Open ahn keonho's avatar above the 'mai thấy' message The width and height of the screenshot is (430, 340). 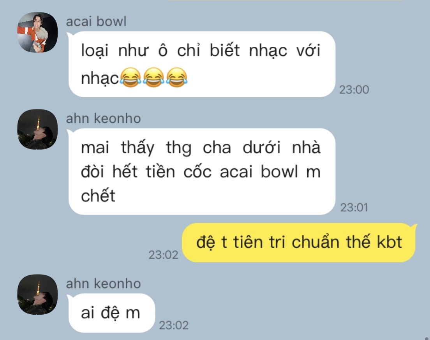point(37,129)
